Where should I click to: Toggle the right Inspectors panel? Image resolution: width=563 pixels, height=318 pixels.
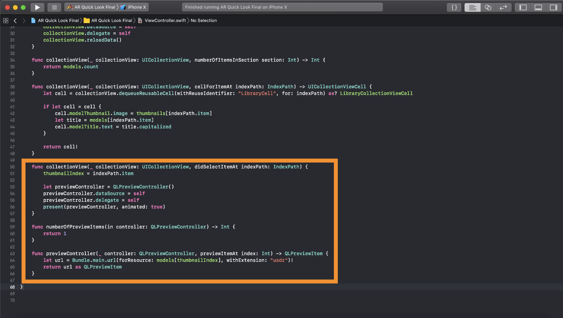tap(553, 7)
